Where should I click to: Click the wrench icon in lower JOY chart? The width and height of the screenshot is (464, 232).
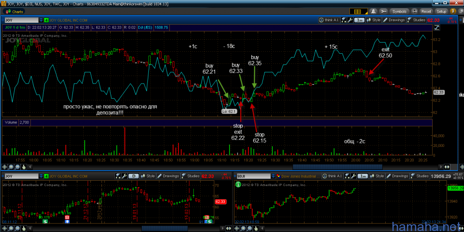coord(124,176)
